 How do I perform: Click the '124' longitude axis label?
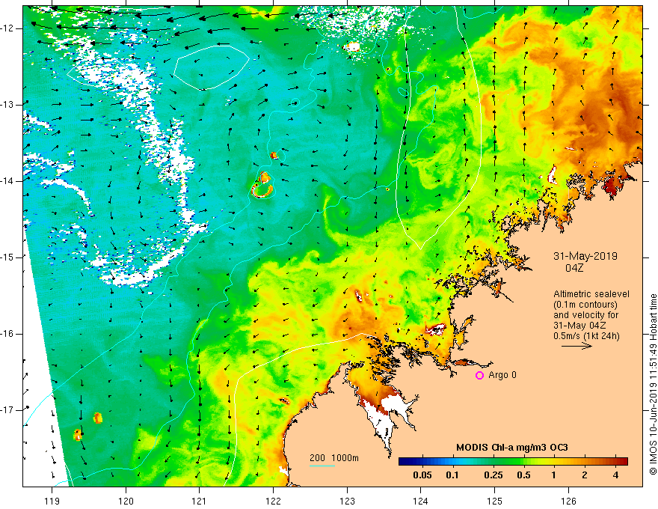[x=421, y=501]
